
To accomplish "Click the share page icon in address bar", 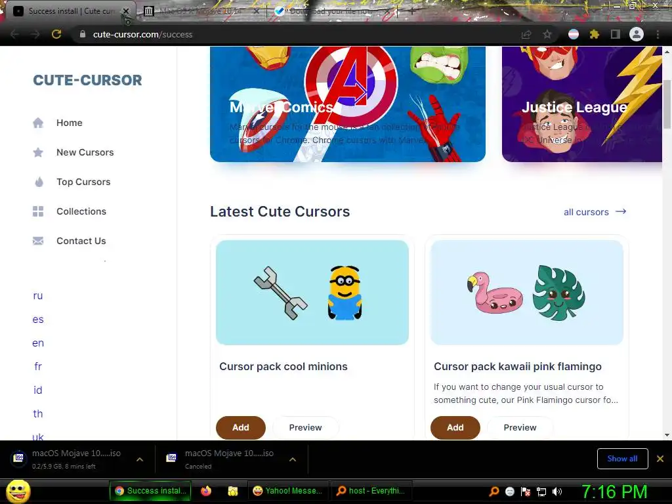I will [x=526, y=34].
